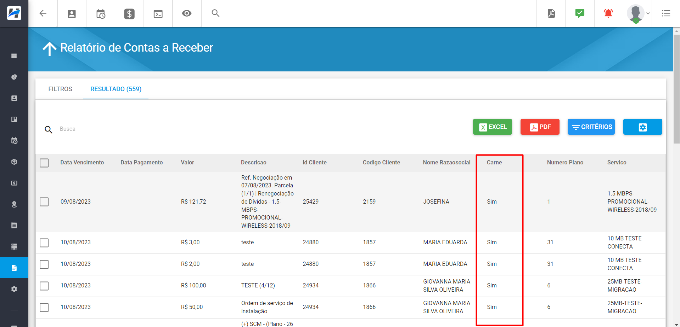
Task: Click the green check message icon
Action: (x=580, y=13)
